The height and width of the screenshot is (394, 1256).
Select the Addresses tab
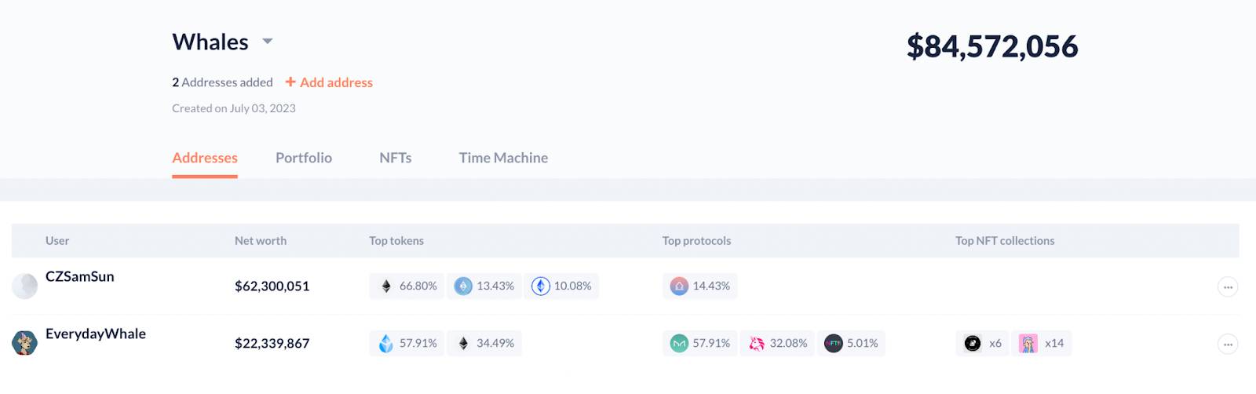point(205,158)
